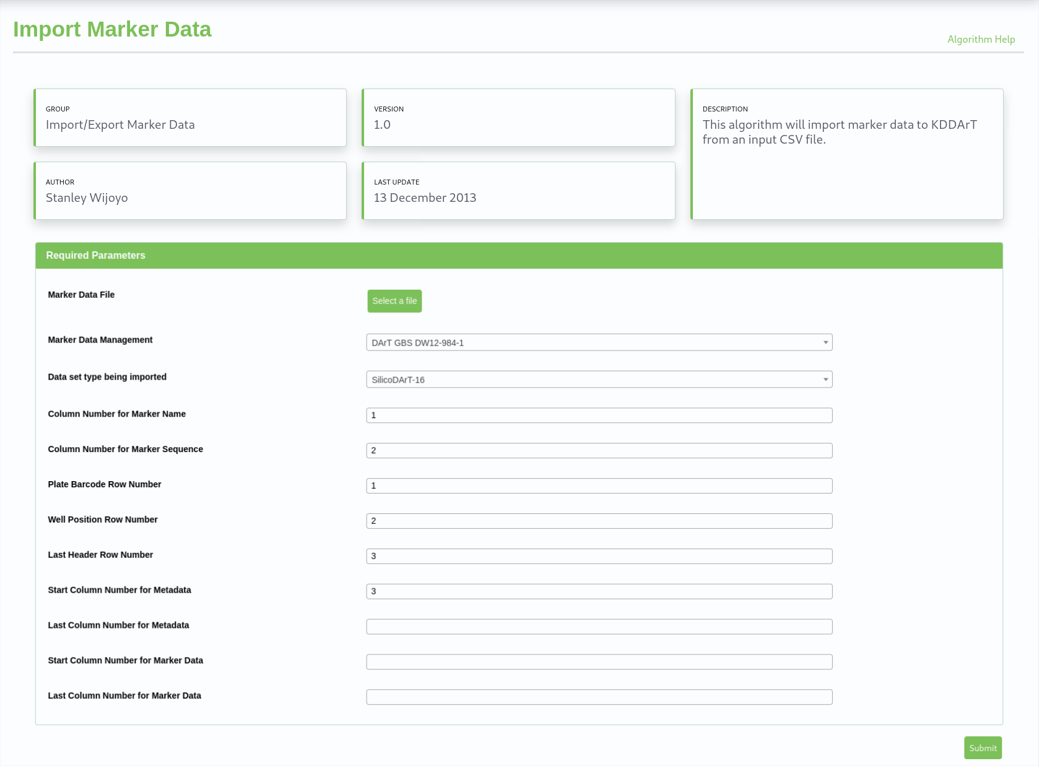The height and width of the screenshot is (766, 1039).
Task: Click the Group card showing Import/Export Marker Data
Action: pos(189,118)
